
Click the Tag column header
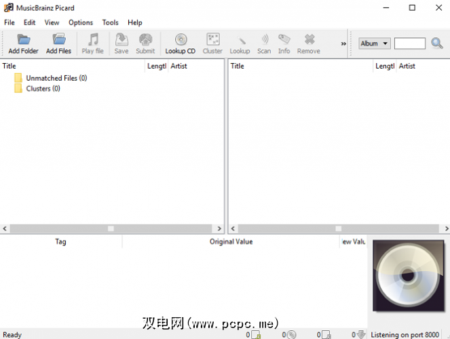pyautogui.click(x=61, y=241)
